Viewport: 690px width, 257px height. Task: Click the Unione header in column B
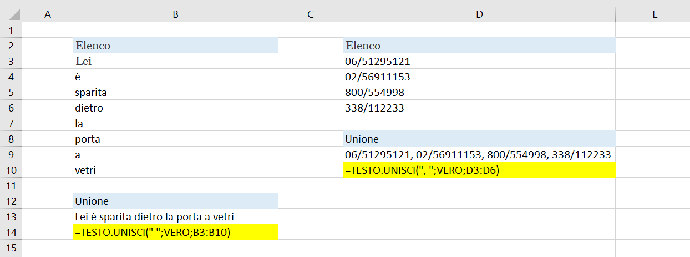(175, 201)
